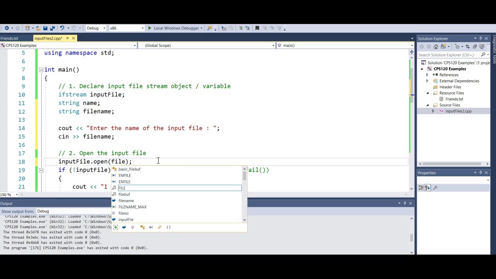
Task: Toggle the Expand Filter plus icon in IntelliSense
Action: tap(115, 227)
